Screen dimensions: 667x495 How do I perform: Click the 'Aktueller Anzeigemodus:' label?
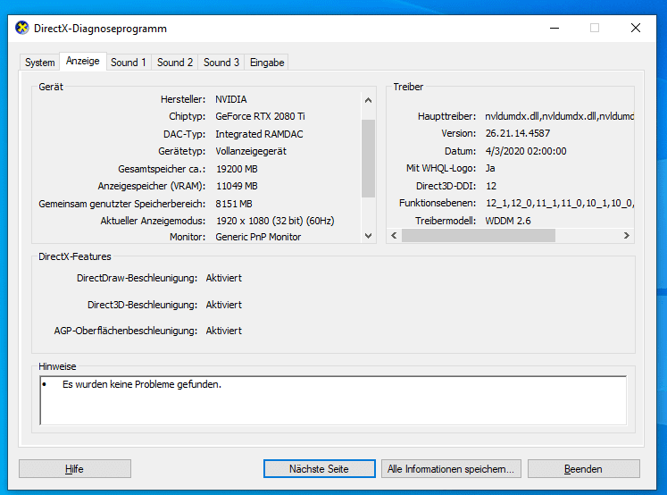click(153, 221)
